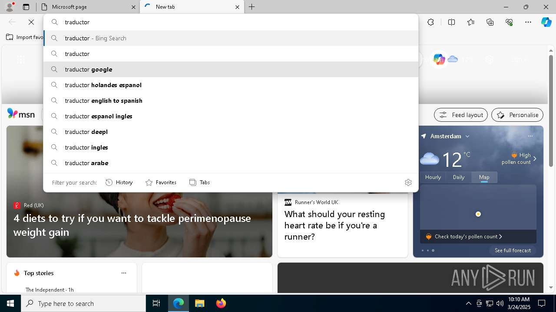
Task: Click the weather map thumbnail
Action: pyautogui.click(x=478, y=207)
